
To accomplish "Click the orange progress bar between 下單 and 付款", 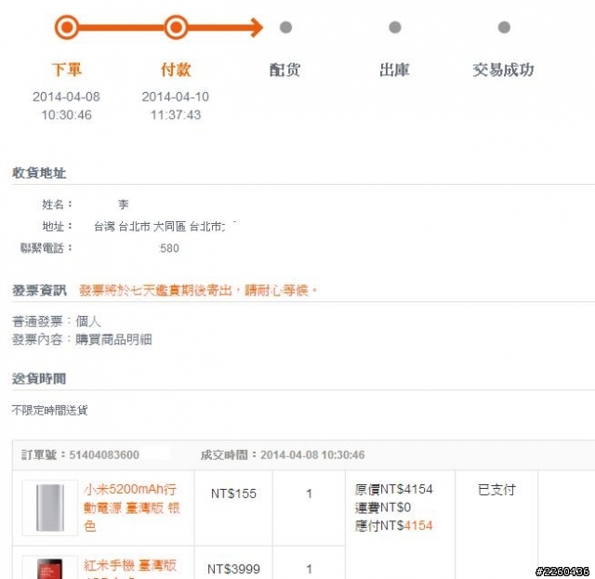I will (x=122, y=27).
